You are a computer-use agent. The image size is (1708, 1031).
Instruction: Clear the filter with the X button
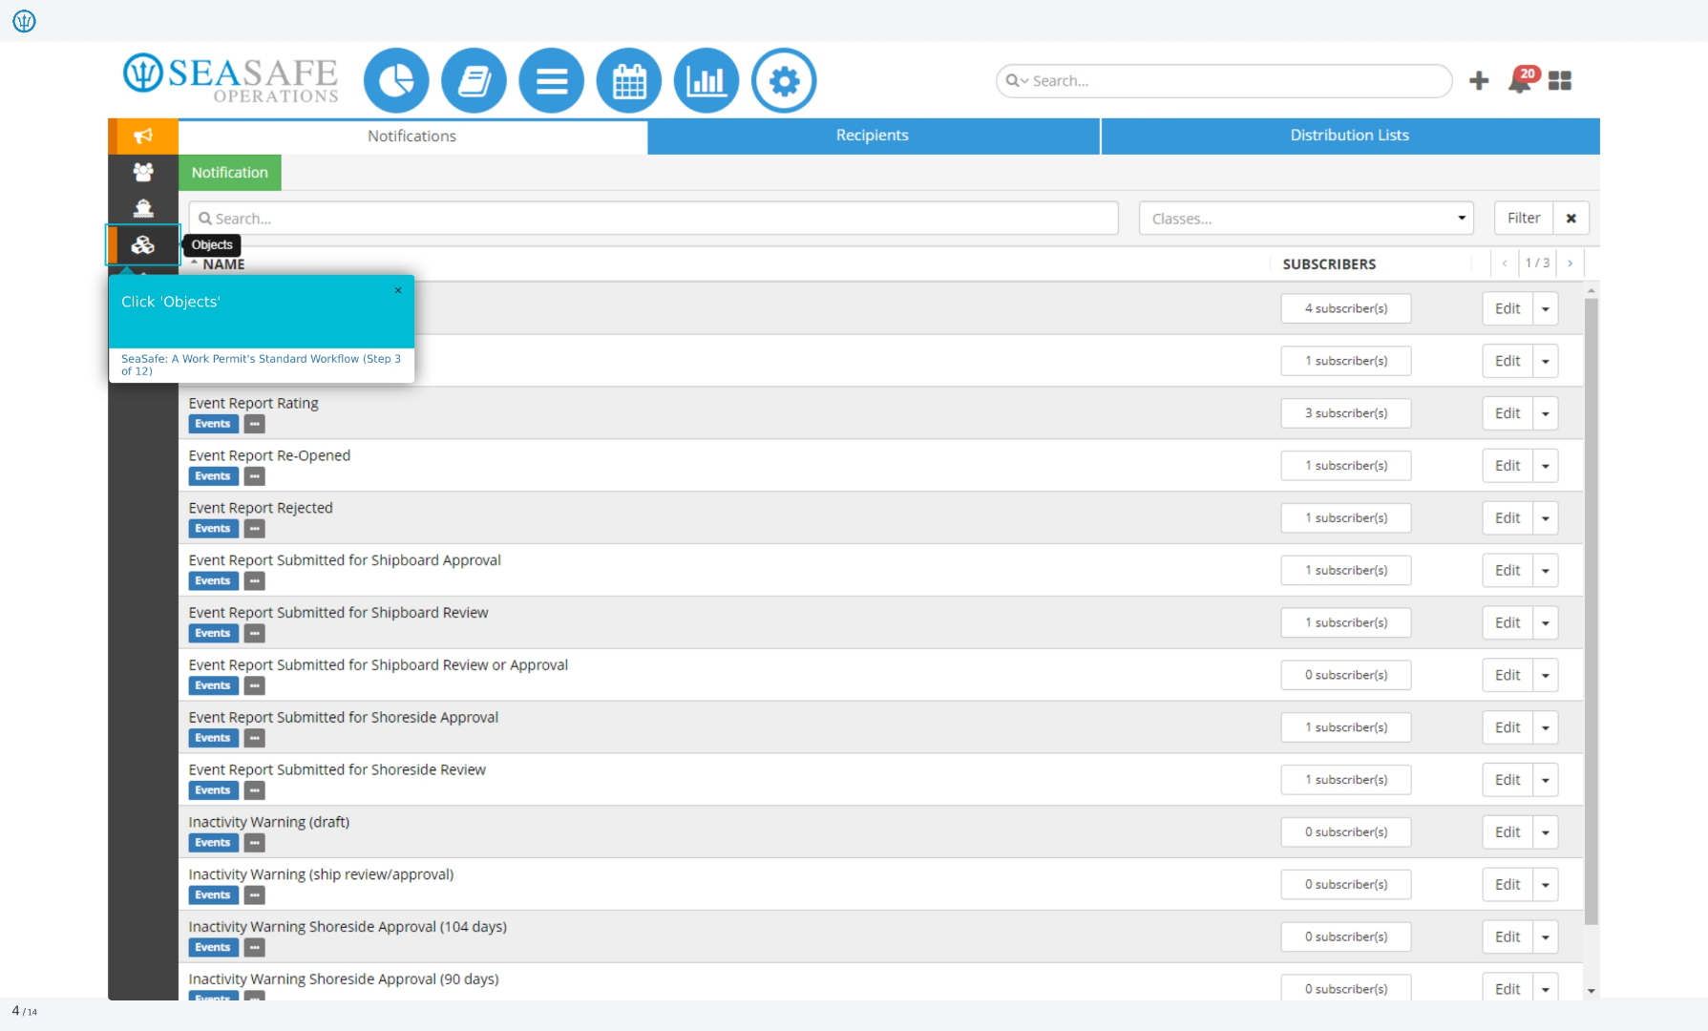(1571, 219)
